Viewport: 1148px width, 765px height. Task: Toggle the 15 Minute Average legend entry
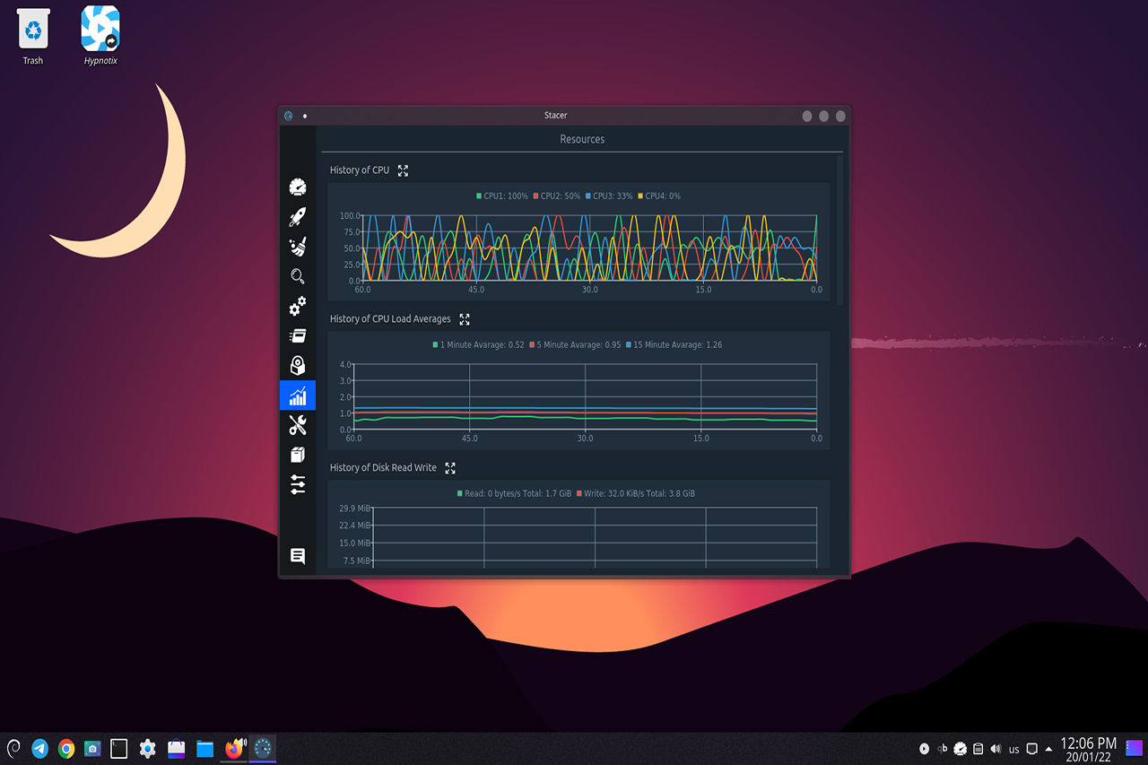click(x=674, y=344)
